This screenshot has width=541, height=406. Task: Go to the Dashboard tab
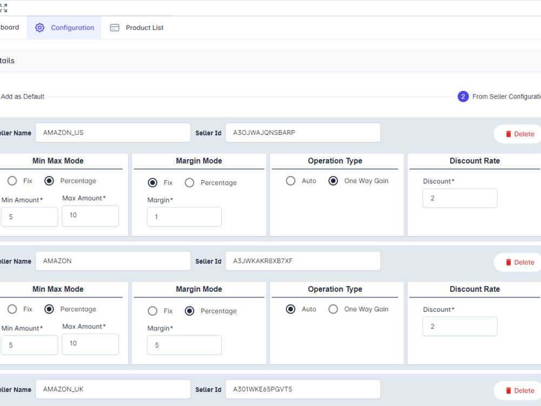(x=10, y=27)
